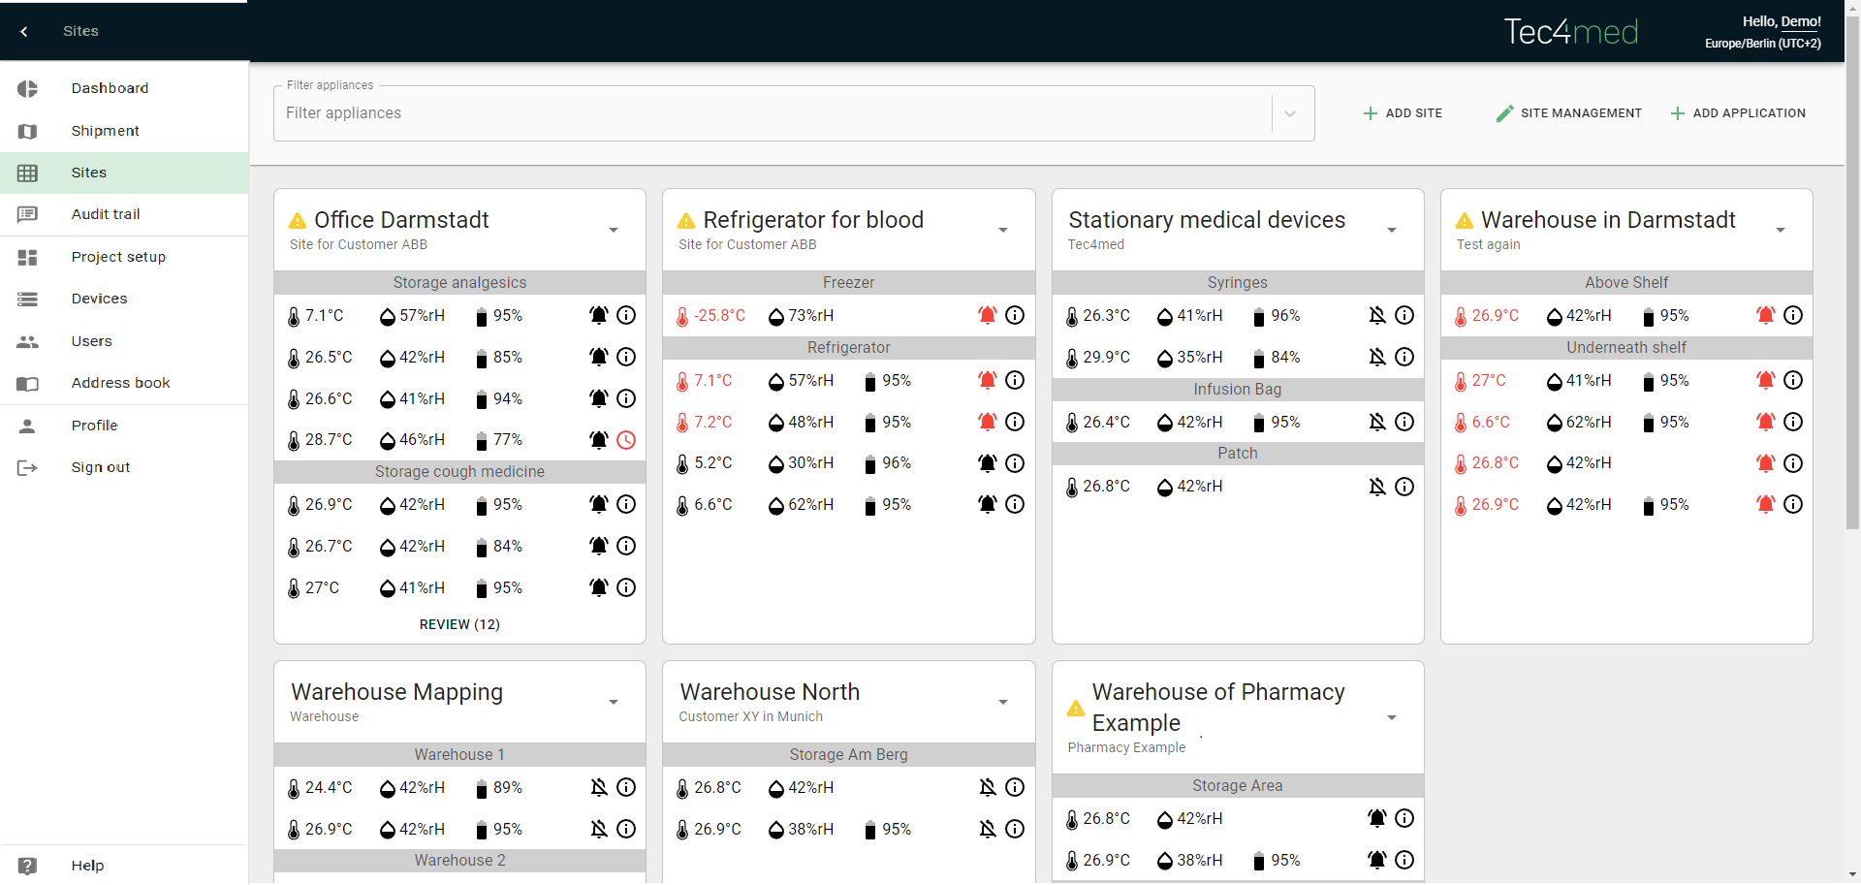Expand the Warehouse North card menu

point(1003,702)
